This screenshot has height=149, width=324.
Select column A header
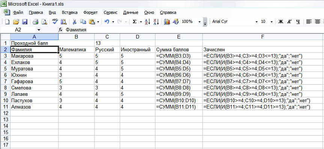(x=35, y=37)
